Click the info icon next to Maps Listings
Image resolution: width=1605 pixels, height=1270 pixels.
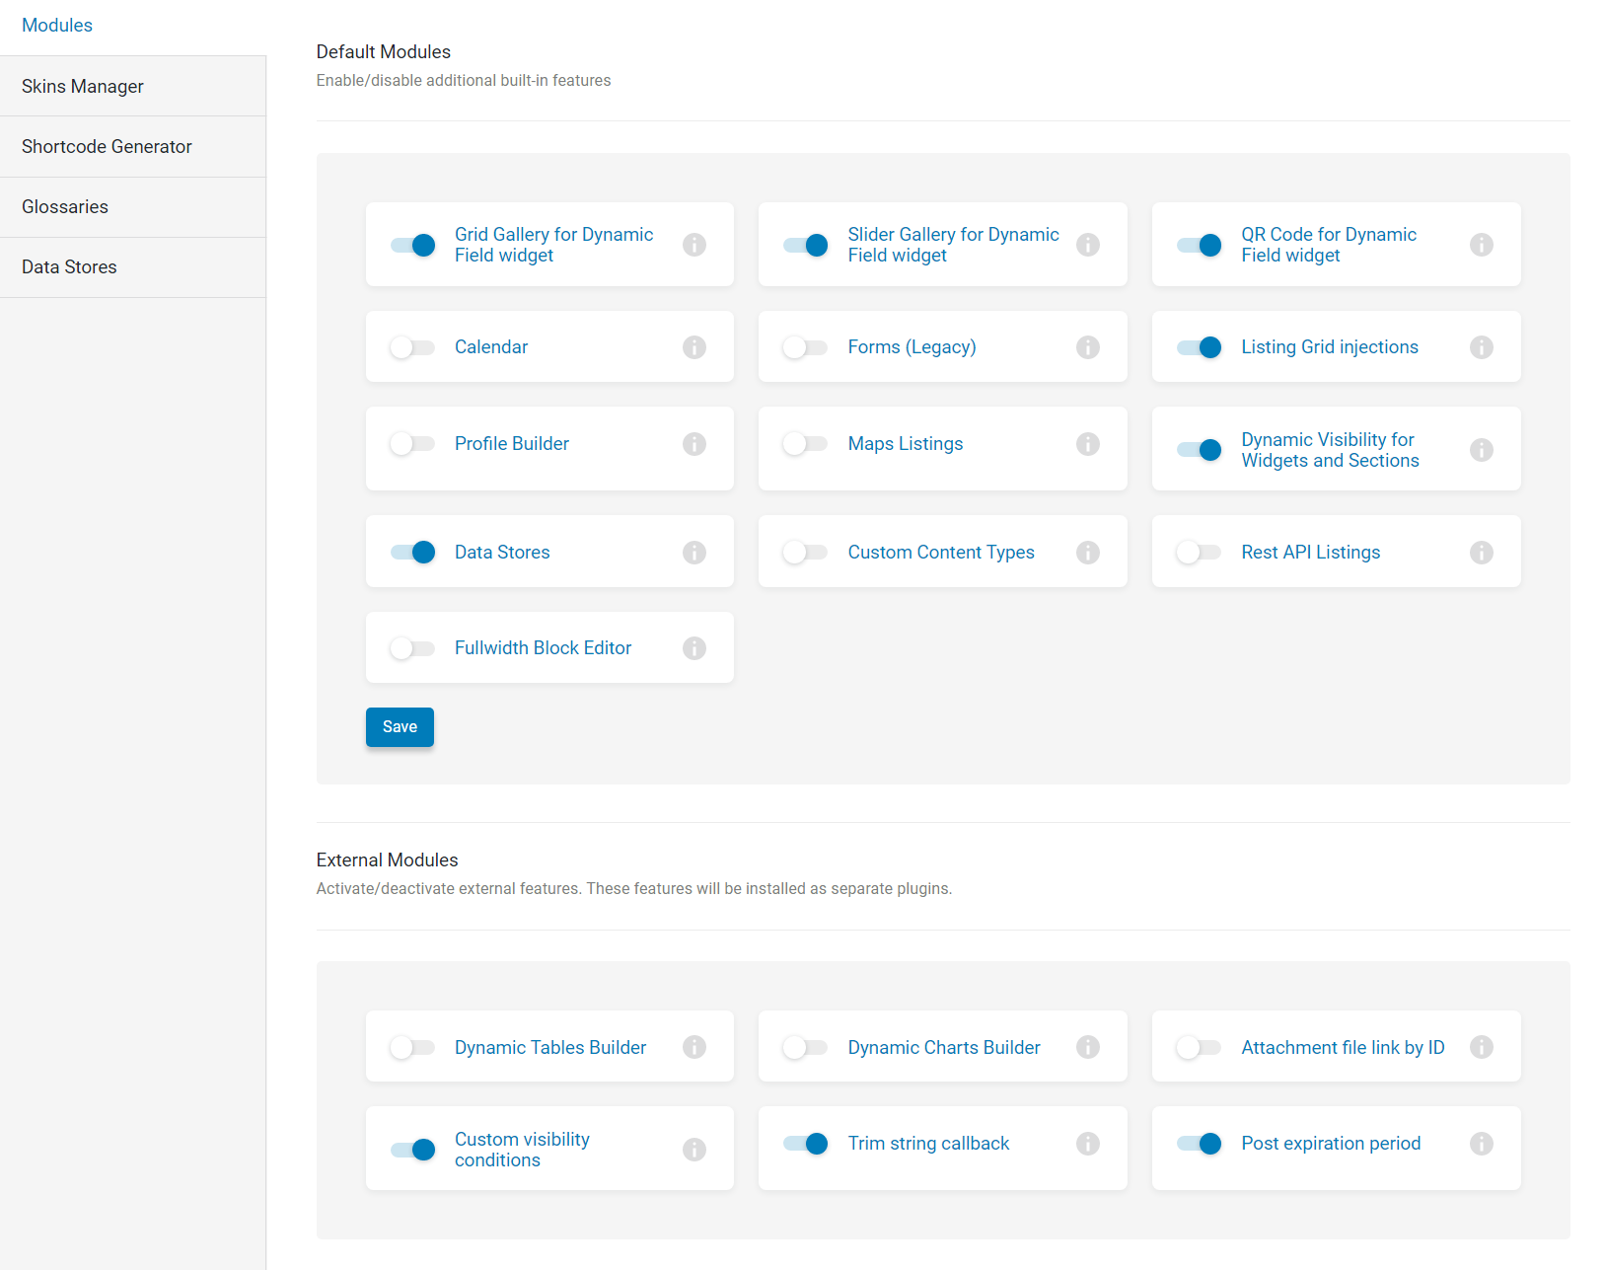tap(1088, 444)
